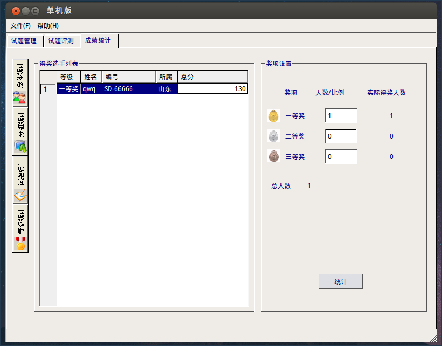Select the 成绩统计 tab
This screenshot has width=442, height=346.
(x=98, y=41)
